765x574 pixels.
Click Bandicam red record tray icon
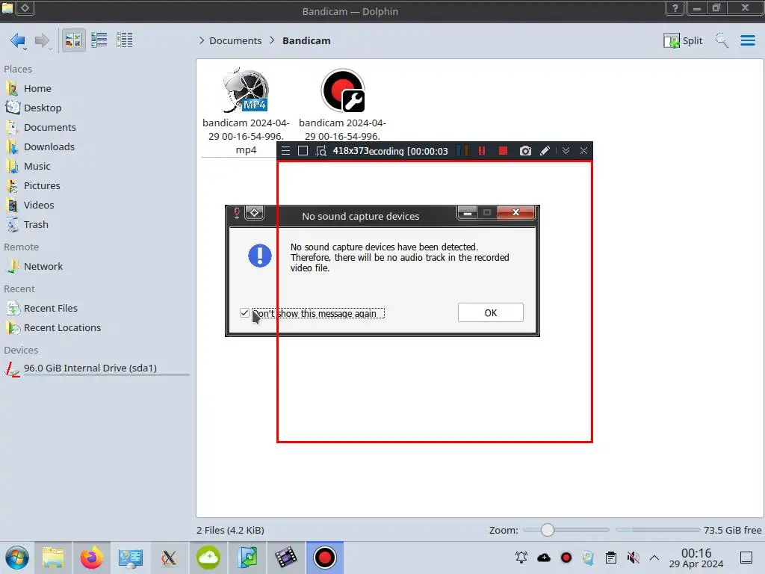click(566, 558)
